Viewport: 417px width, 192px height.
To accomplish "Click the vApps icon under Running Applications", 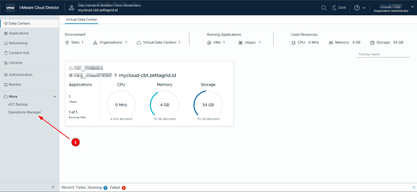I will 240,43.
